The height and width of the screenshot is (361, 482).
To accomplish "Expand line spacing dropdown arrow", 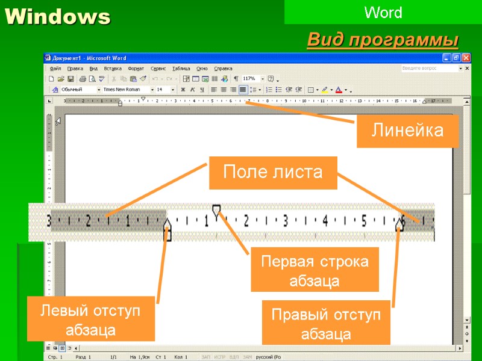I will (260, 90).
